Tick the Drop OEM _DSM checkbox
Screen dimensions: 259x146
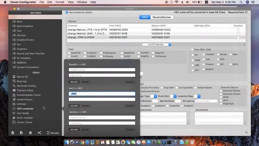click(x=192, y=49)
